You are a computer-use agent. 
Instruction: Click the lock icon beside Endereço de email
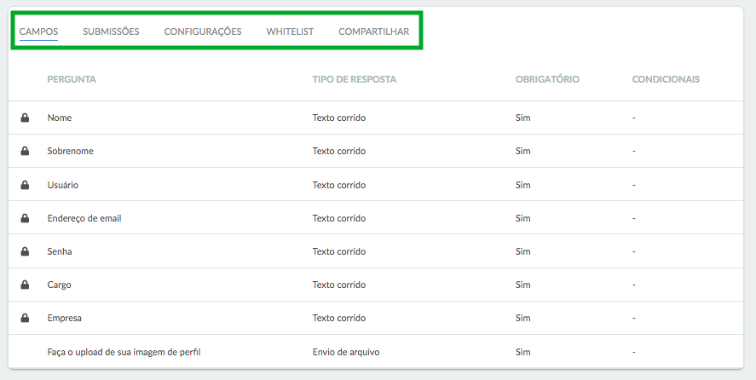point(25,218)
